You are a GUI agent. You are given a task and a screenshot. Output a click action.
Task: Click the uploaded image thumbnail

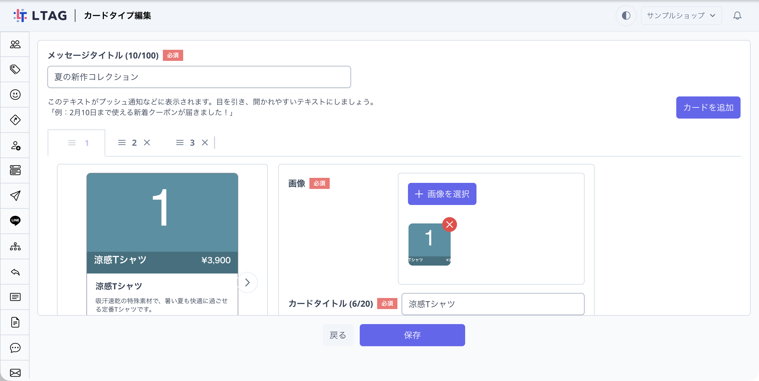429,244
